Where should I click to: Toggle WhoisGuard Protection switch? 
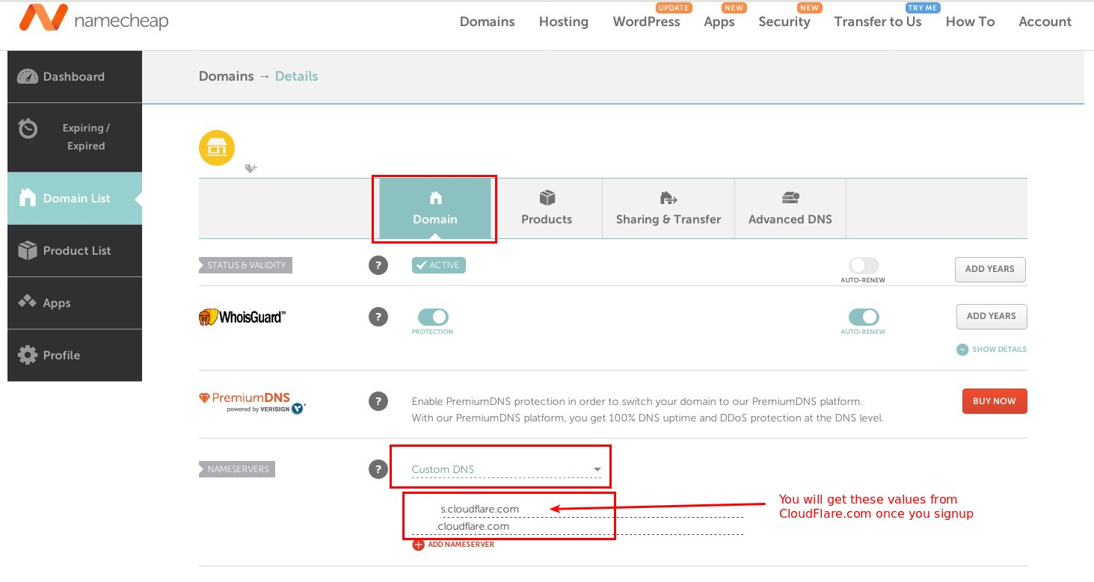pos(433,317)
